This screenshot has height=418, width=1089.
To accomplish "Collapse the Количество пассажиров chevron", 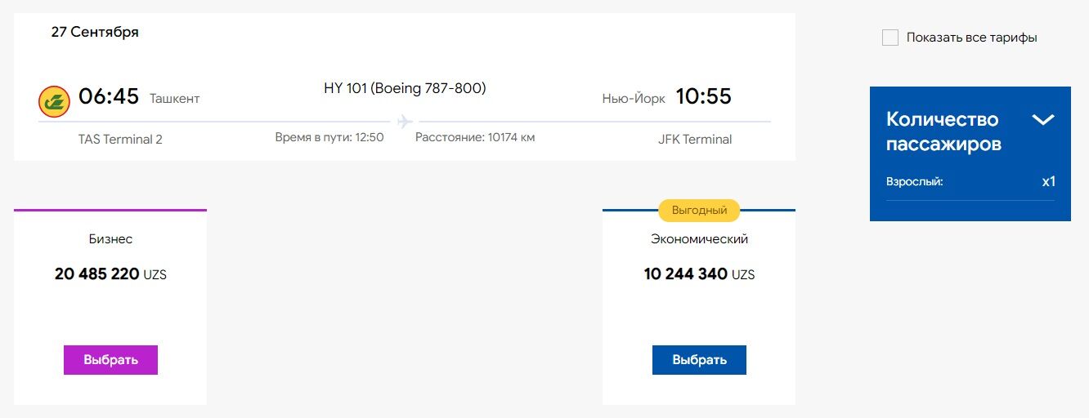I will 1042,120.
